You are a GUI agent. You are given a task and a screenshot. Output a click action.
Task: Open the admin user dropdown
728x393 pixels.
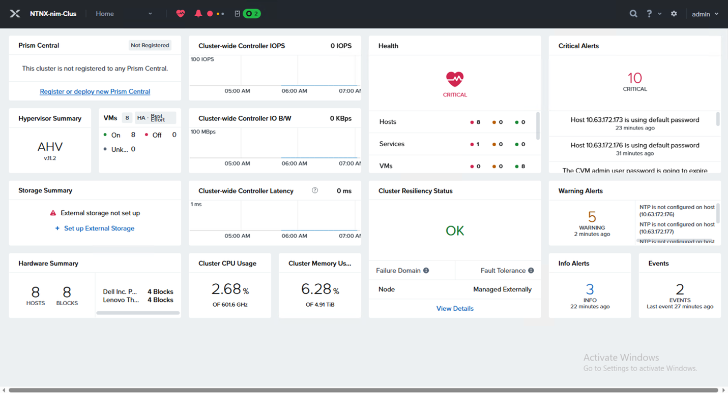point(705,14)
